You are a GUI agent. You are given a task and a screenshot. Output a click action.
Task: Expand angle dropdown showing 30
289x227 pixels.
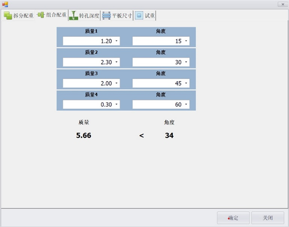pyautogui.click(x=186, y=62)
